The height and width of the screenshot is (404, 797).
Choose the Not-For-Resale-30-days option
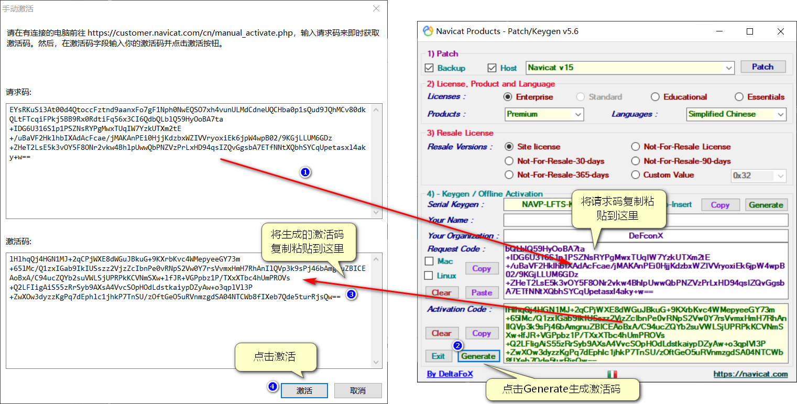point(509,161)
